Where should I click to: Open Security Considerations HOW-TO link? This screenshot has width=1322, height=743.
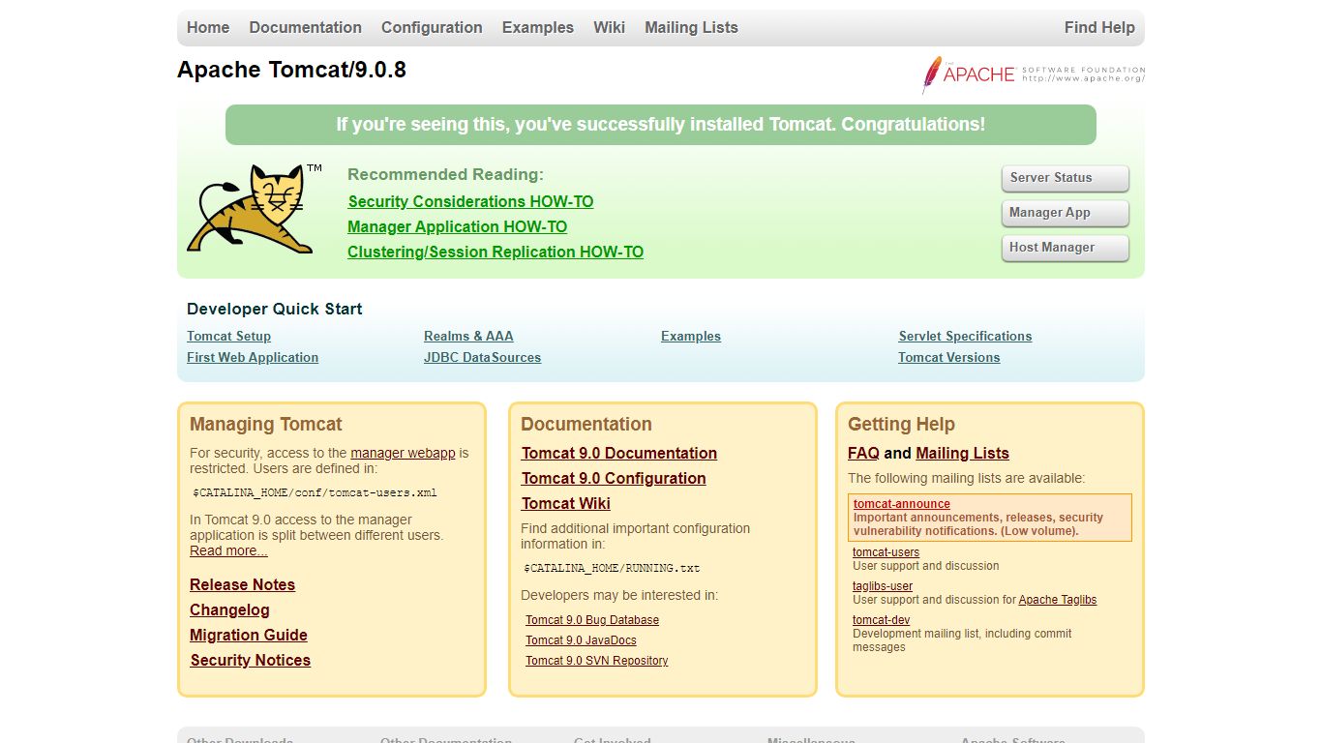tap(470, 201)
